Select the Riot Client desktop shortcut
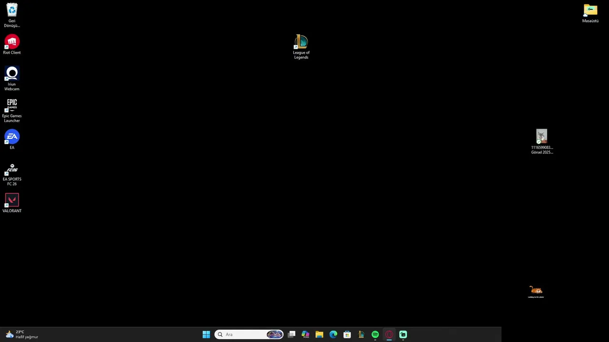609x342 pixels. pos(12,45)
